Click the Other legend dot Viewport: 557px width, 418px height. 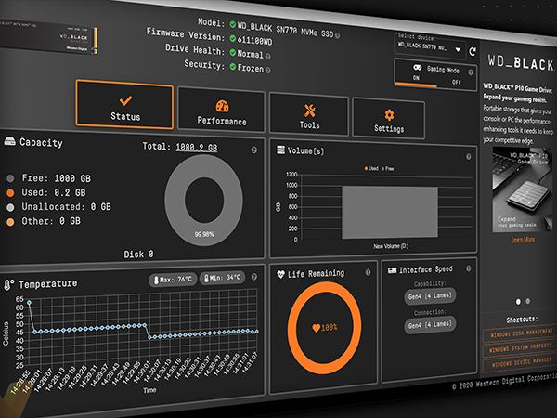click(x=10, y=222)
